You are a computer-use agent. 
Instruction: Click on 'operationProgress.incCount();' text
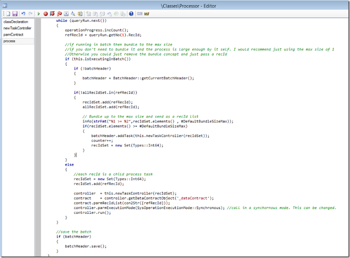tap(97, 30)
